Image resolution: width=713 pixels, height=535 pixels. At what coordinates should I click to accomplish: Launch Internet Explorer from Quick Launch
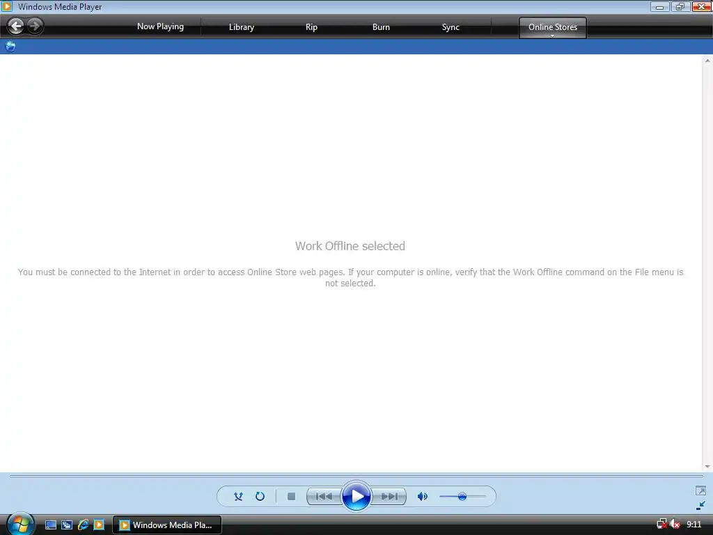pyautogui.click(x=83, y=525)
